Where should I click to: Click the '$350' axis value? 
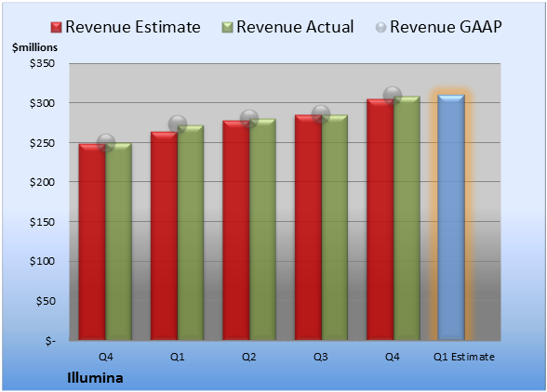tap(42, 63)
